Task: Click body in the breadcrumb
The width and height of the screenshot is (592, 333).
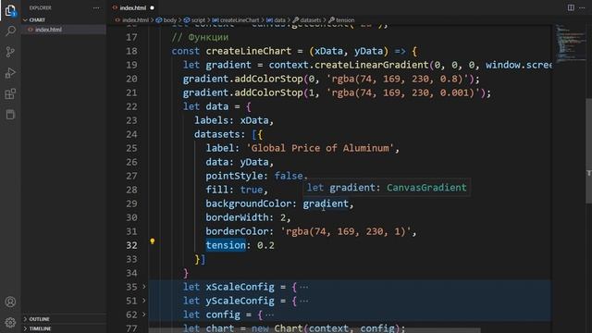Action: coord(170,20)
